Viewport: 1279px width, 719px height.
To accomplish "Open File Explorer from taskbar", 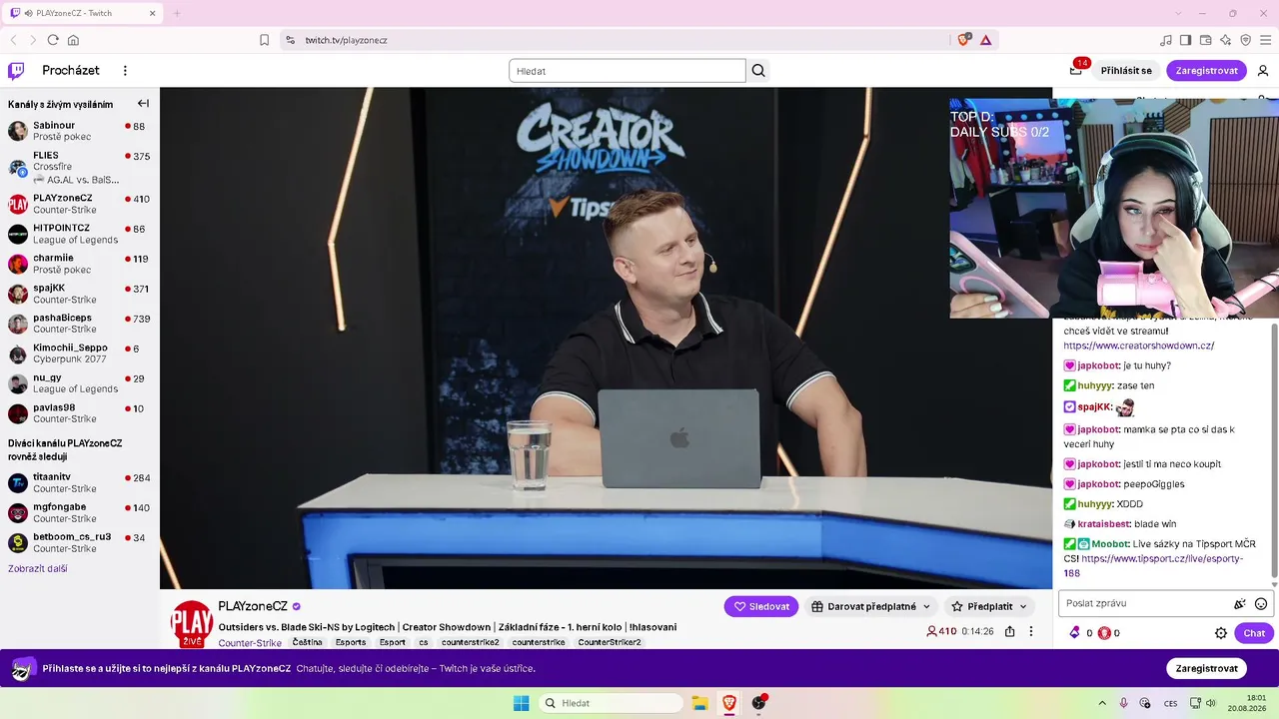I will (x=699, y=703).
